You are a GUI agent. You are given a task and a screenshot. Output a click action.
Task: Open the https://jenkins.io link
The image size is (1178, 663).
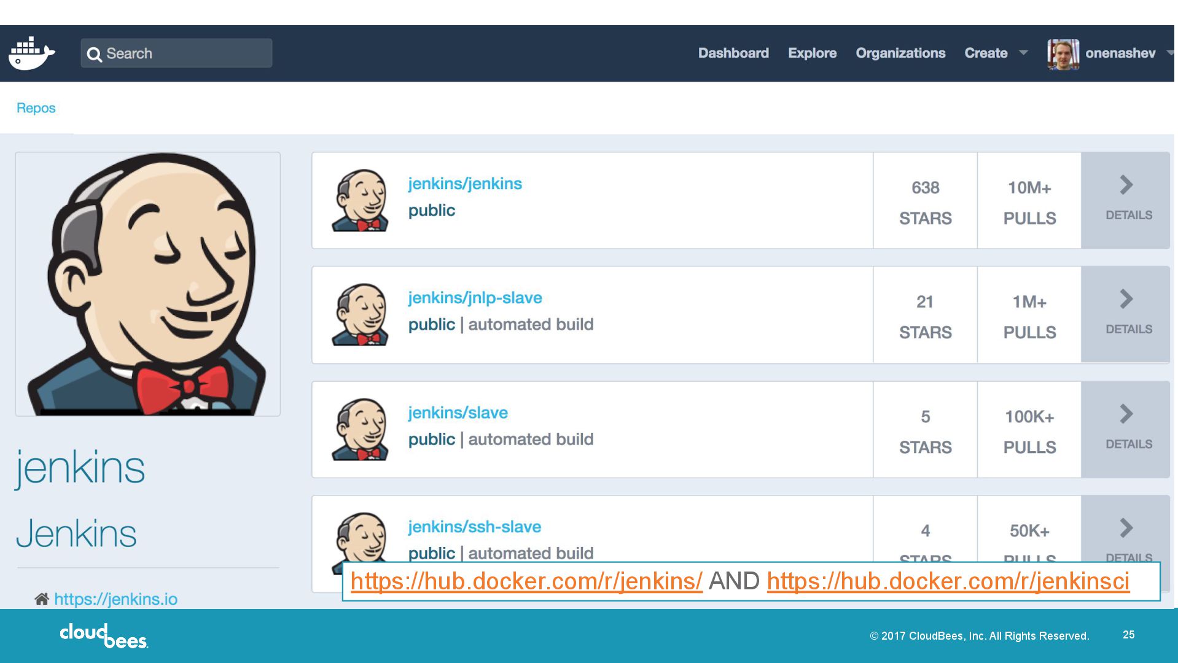tap(115, 599)
